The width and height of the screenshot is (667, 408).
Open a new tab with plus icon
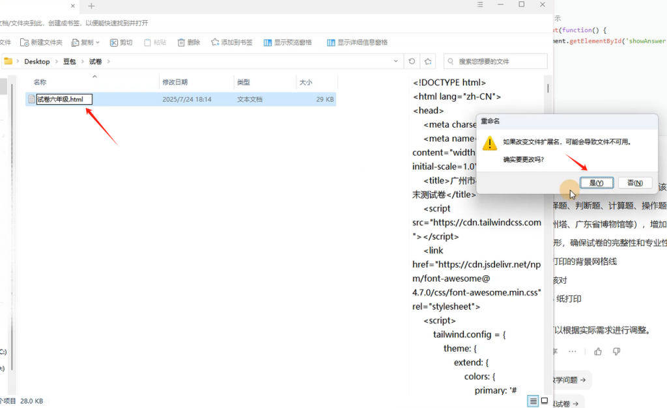(x=91, y=6)
